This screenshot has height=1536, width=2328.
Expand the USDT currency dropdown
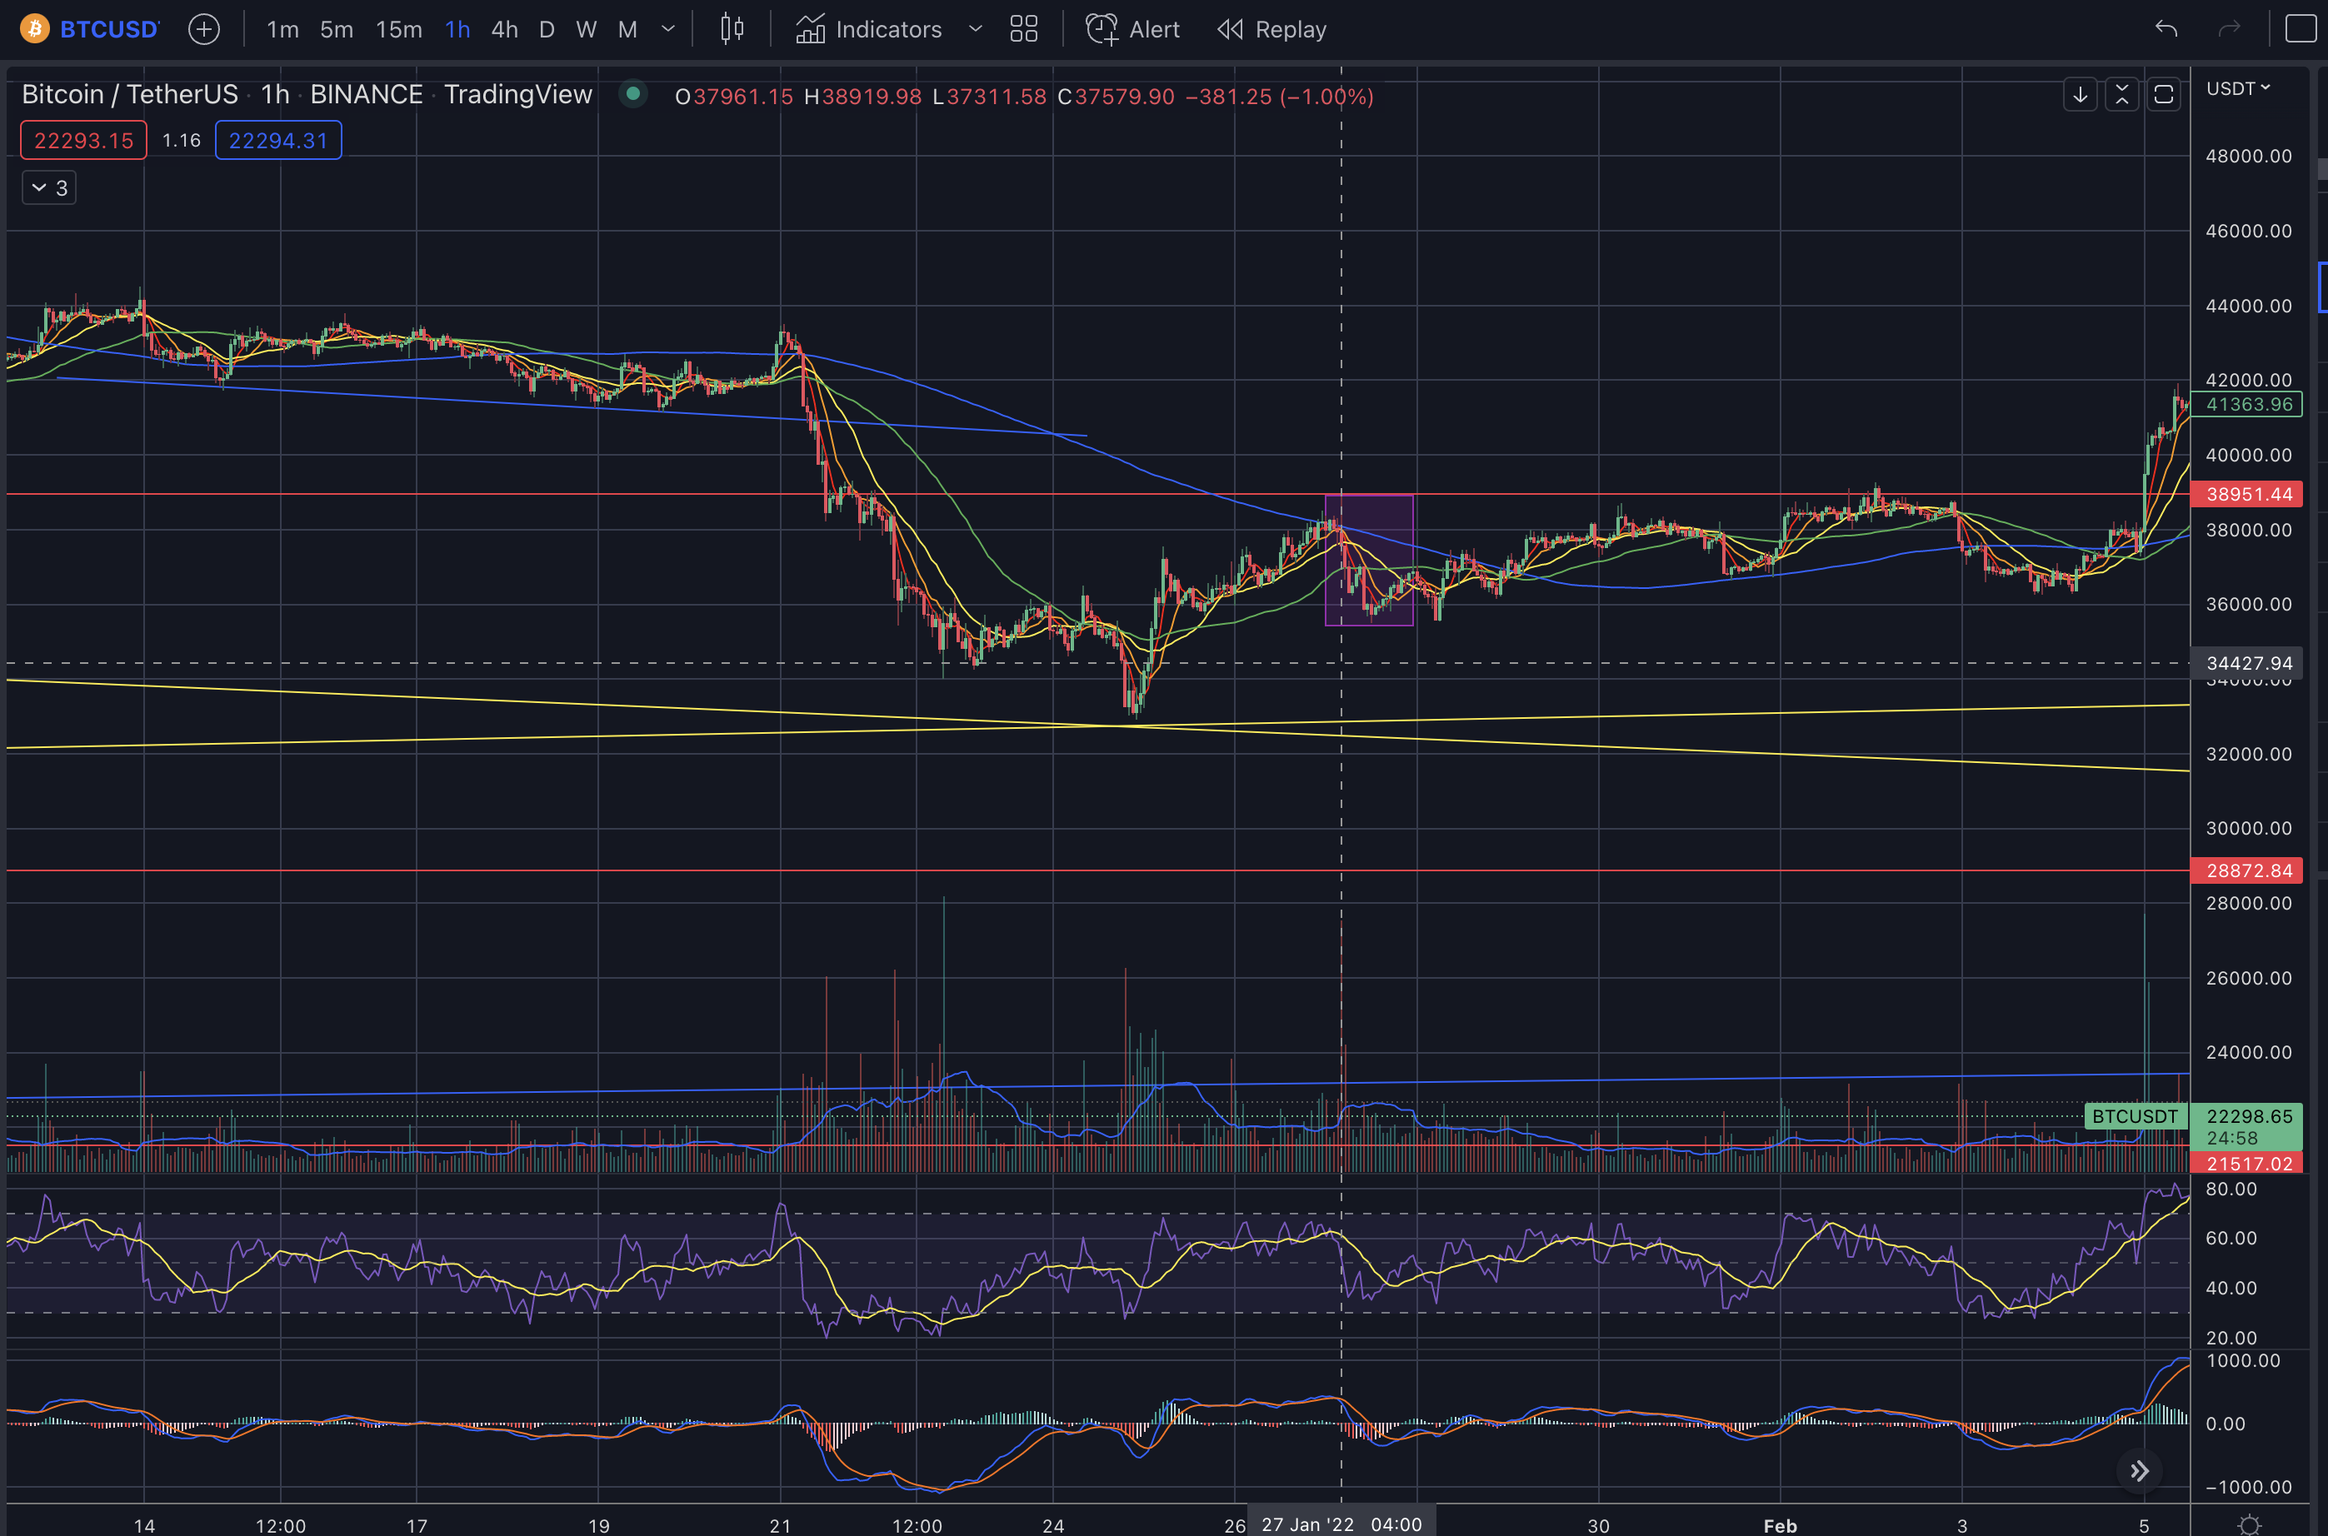(x=2237, y=89)
